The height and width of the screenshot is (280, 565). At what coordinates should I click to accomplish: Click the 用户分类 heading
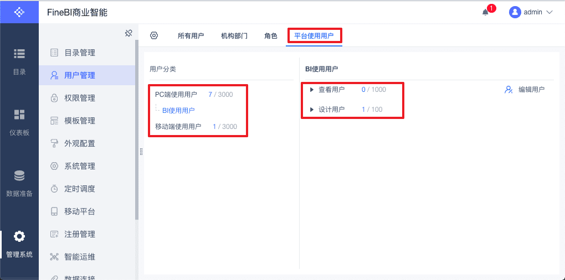pyautogui.click(x=163, y=69)
